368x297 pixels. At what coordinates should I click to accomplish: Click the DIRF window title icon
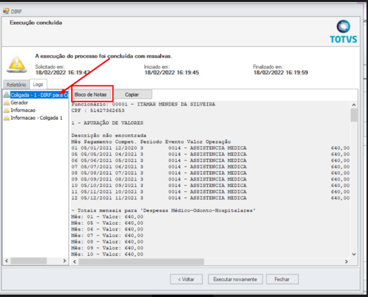pyautogui.click(x=6, y=11)
